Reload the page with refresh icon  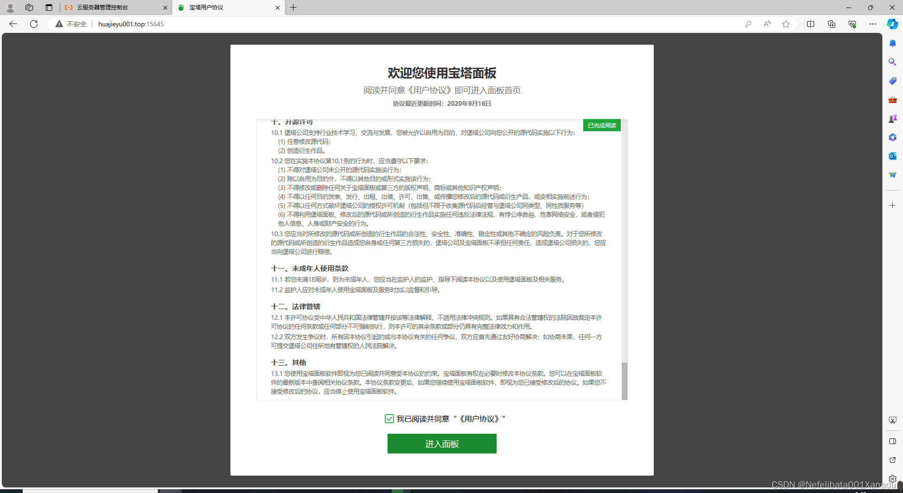tap(34, 24)
